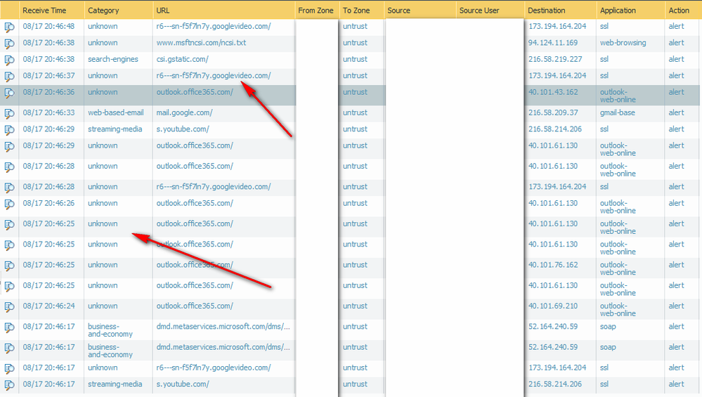
Task: Open details icon for the 20:46:24 row
Action: click(9, 307)
